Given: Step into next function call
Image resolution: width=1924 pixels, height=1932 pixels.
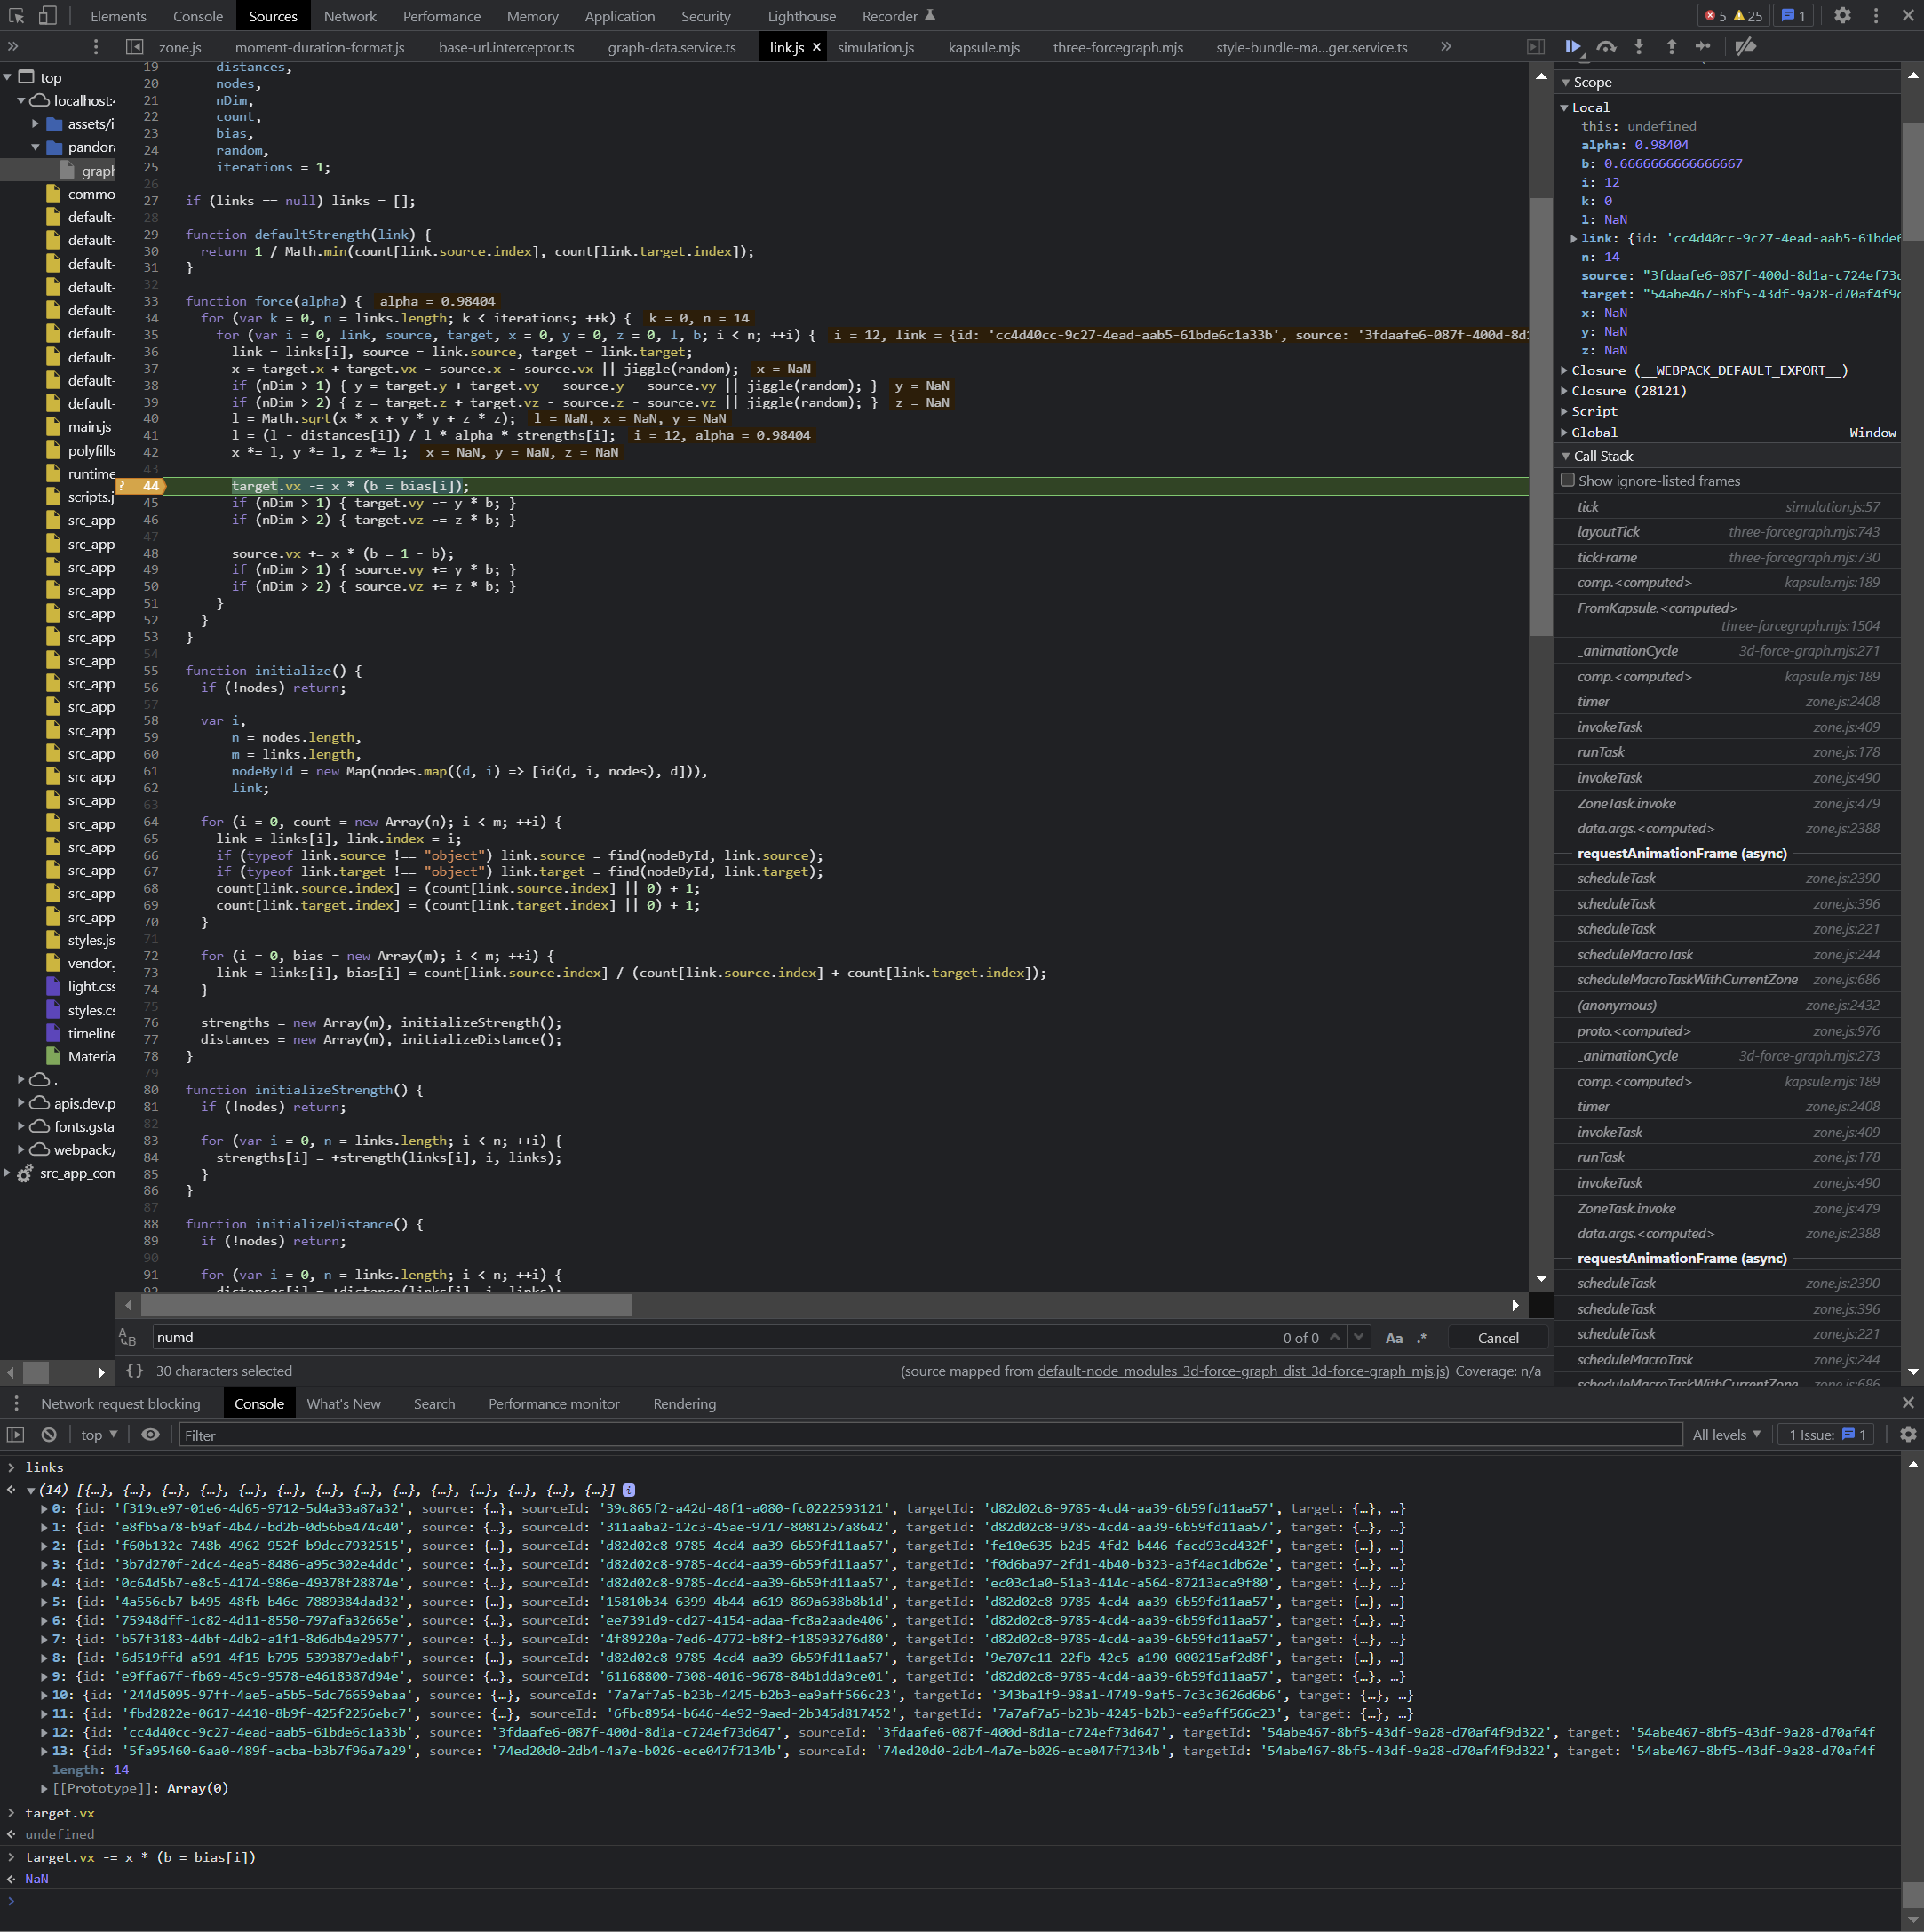Looking at the screenshot, I should point(1638,46).
